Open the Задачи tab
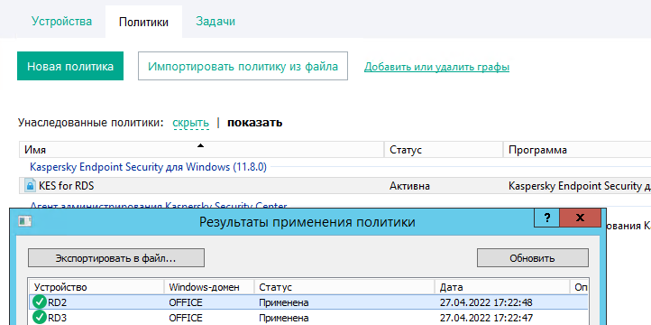 [215, 21]
